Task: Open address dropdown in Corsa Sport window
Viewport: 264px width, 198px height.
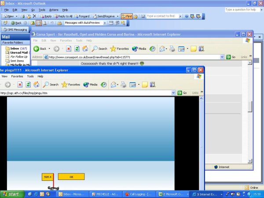Action: (222, 57)
